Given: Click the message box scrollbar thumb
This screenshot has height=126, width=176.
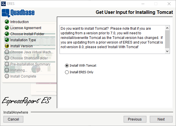Looking at the screenshot, I should (x=167, y=39).
